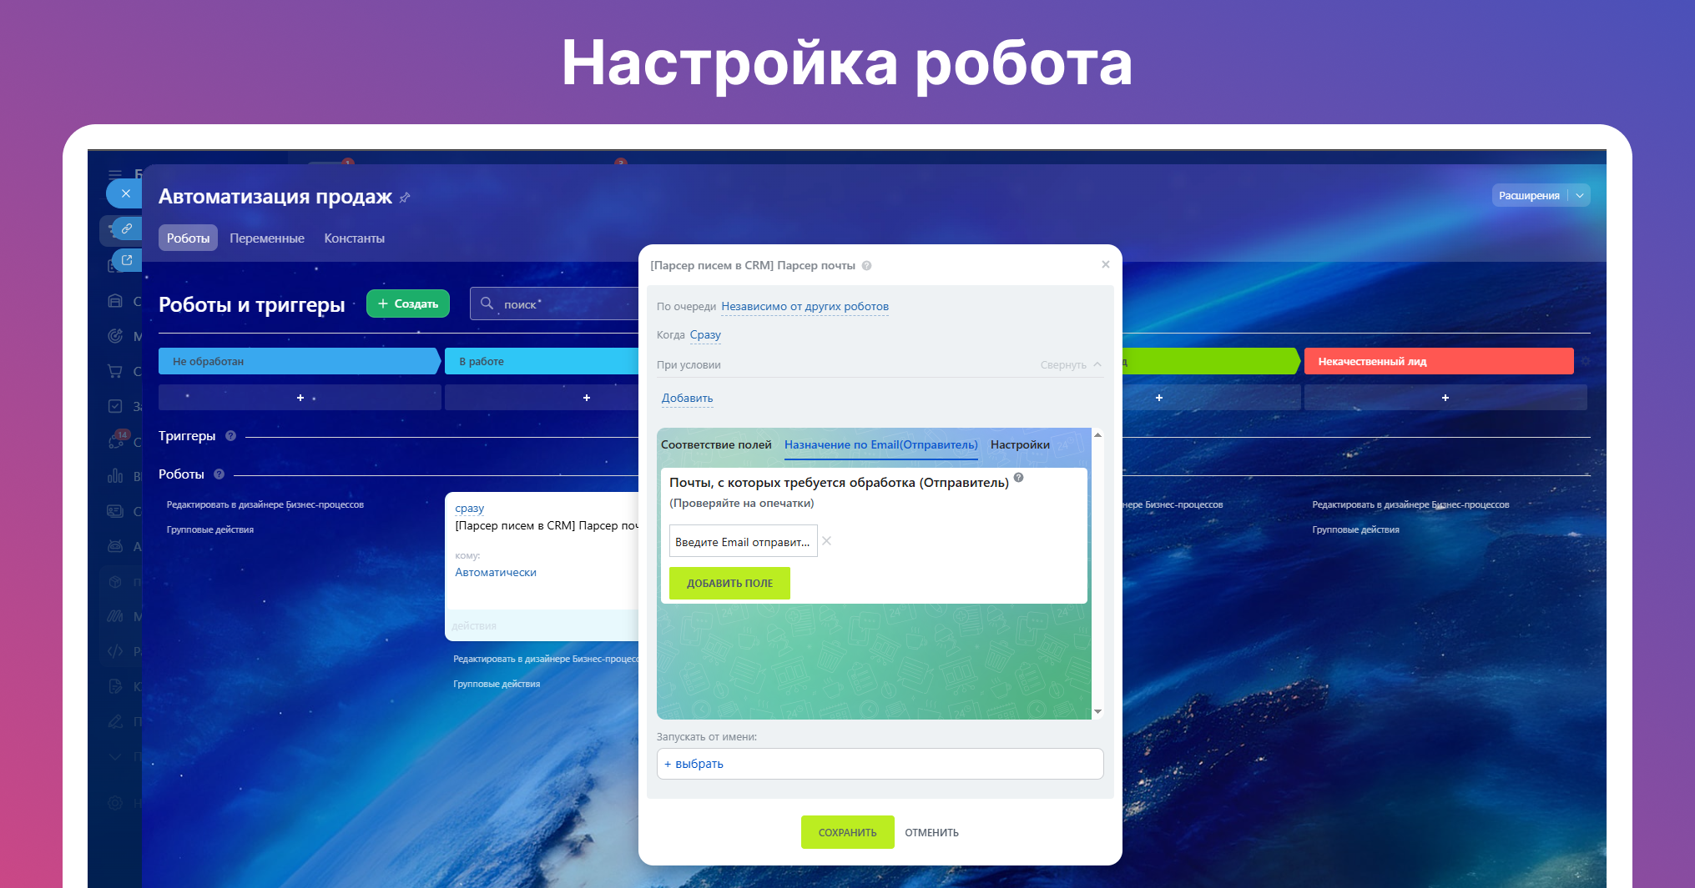Viewport: 1695px width, 888px height.
Task: Open the contact card sidebar icon
Action: click(x=115, y=511)
